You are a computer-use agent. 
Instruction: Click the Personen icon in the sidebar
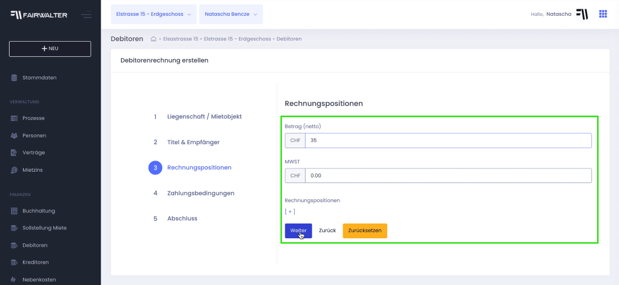click(x=14, y=136)
